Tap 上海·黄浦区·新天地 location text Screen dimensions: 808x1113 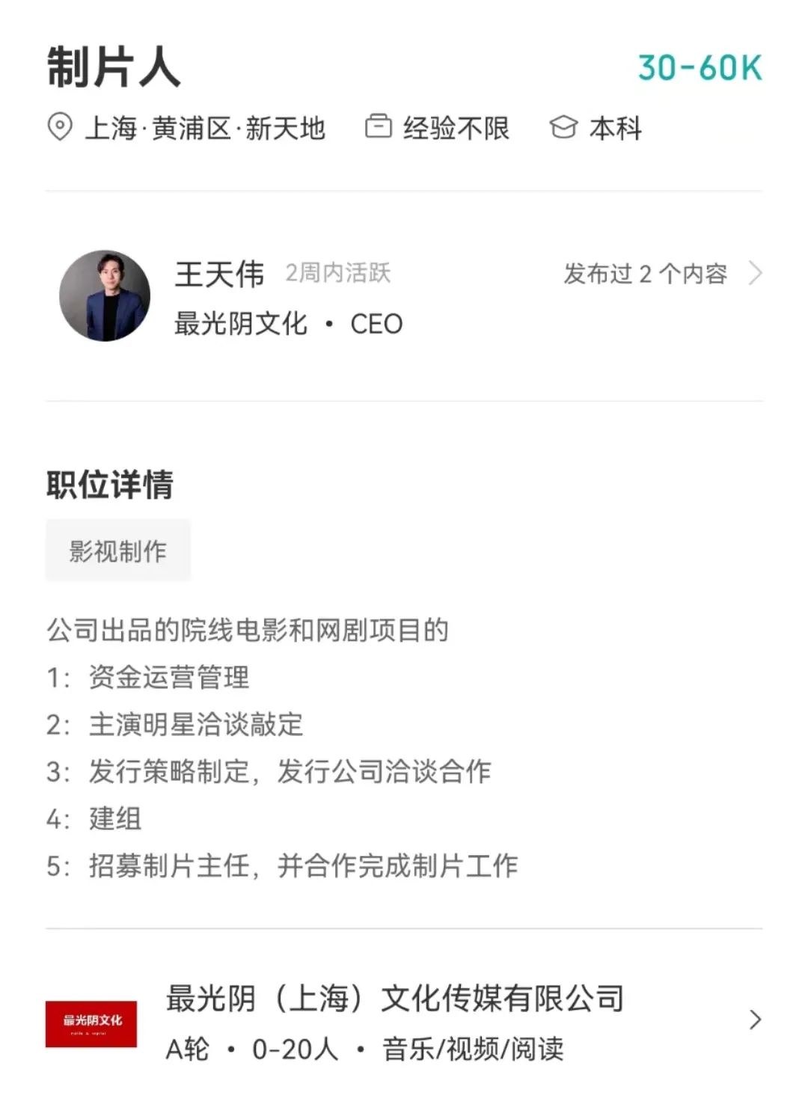point(205,128)
